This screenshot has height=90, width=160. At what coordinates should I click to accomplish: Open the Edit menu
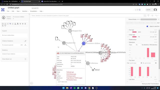click(x=13, y=11)
